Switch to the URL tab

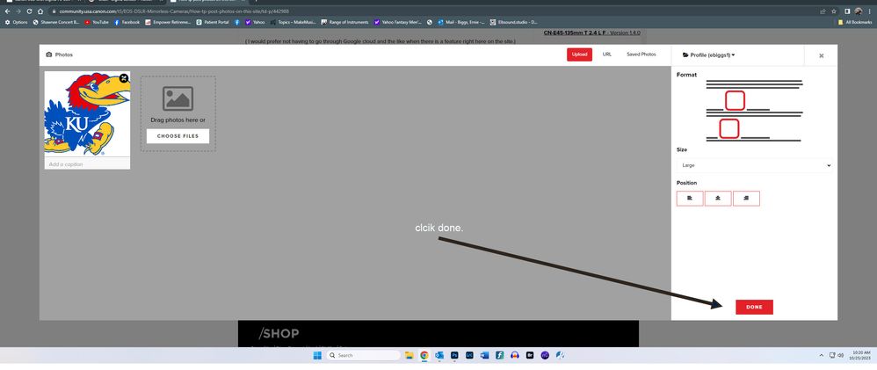(606, 54)
